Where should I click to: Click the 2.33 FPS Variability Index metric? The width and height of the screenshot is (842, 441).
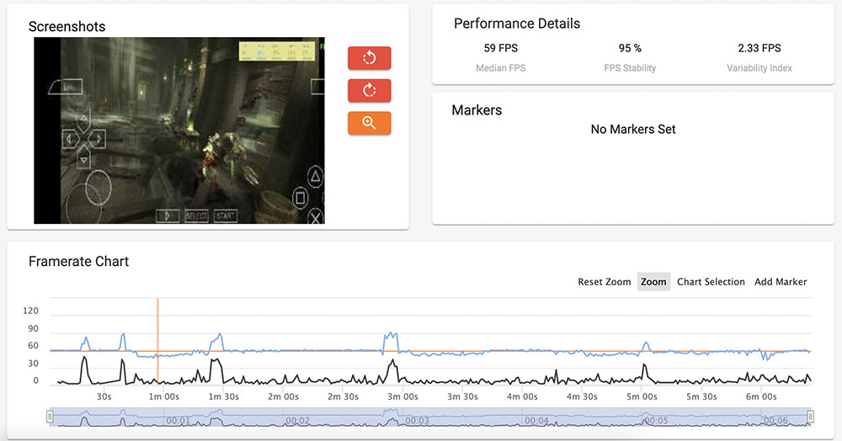[x=759, y=48]
